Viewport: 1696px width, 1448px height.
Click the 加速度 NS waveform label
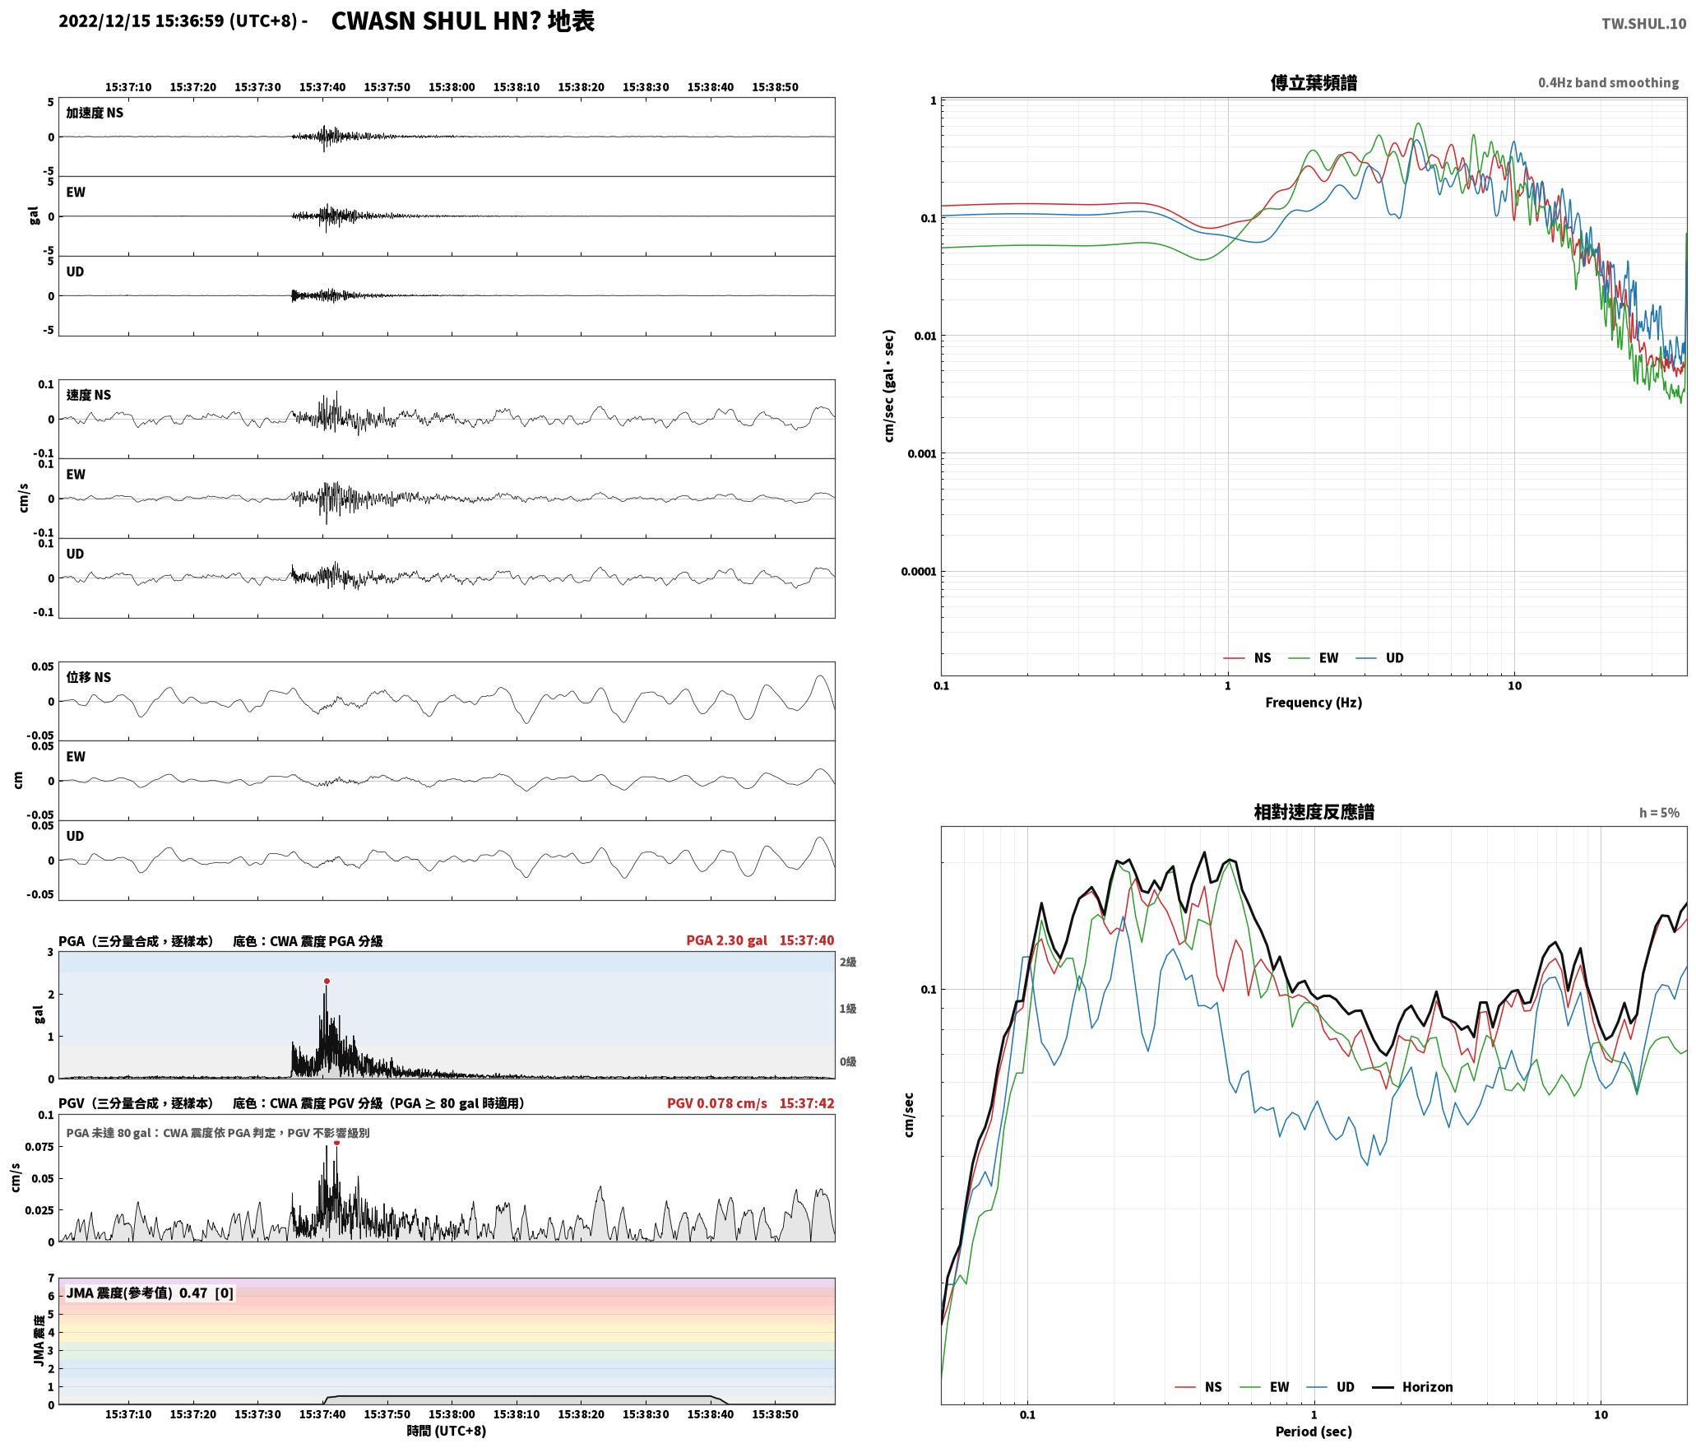point(95,113)
